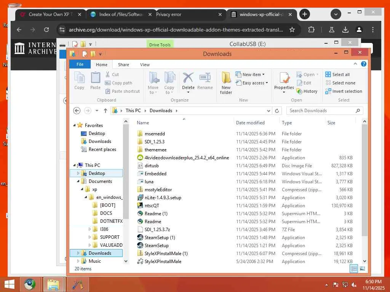Click Select none in ribbon
Viewport: 390px width, 292px height.
340,83
